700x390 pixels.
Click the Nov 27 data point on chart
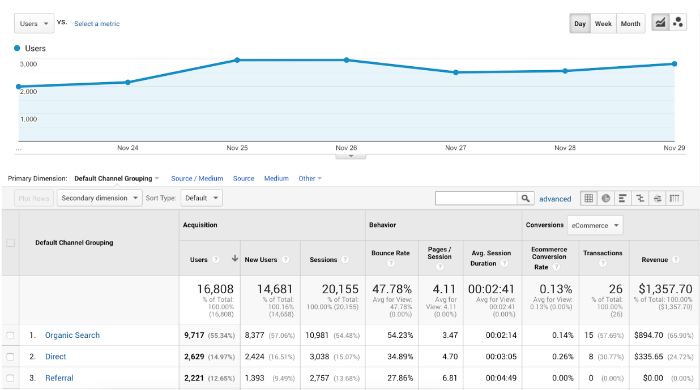pos(456,72)
